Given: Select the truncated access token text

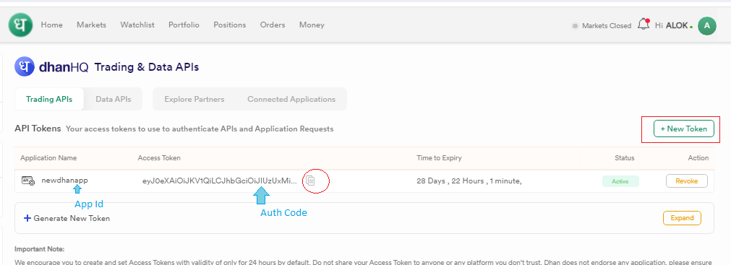Looking at the screenshot, I should (220, 181).
